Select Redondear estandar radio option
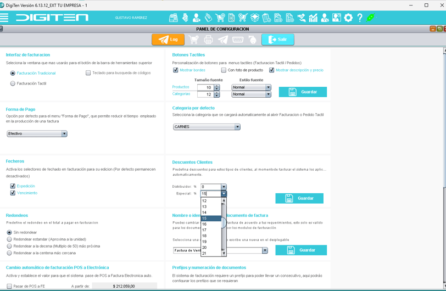446x291 pixels. [x=9, y=239]
